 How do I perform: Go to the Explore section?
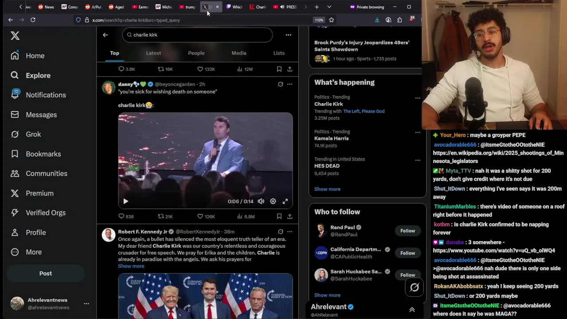coord(31,75)
